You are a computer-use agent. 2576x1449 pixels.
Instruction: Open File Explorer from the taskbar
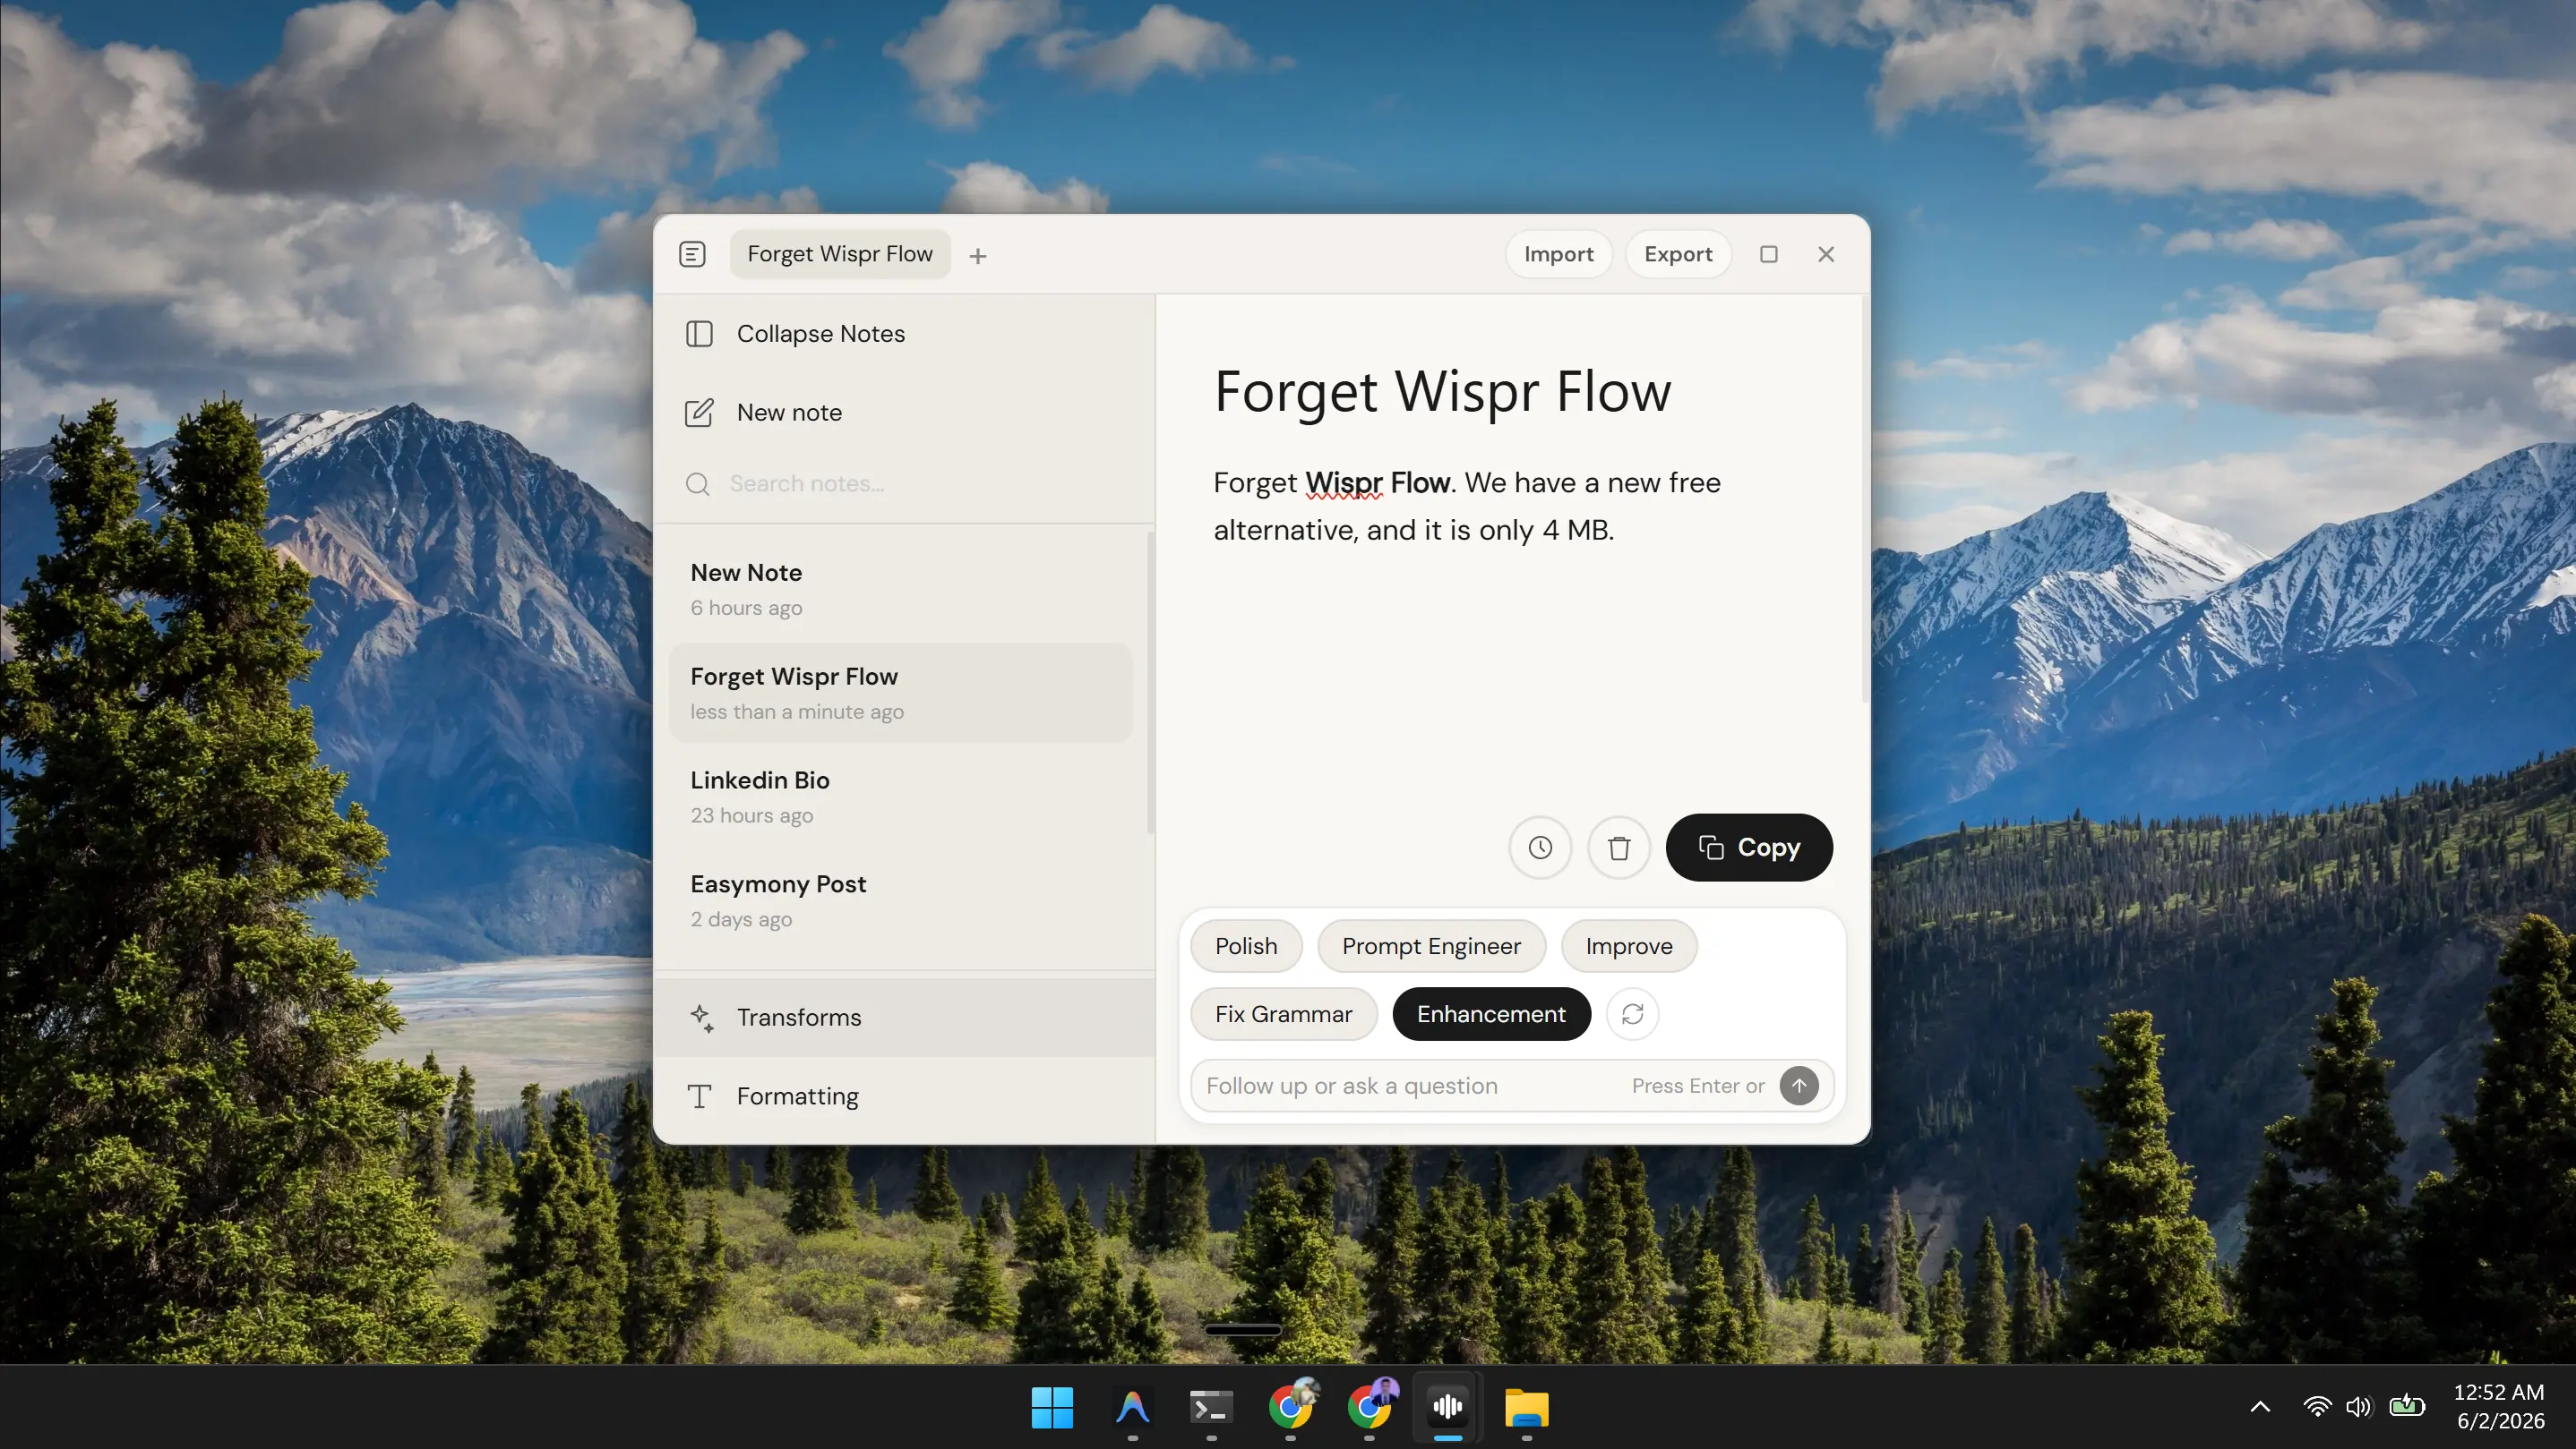(x=1527, y=1407)
